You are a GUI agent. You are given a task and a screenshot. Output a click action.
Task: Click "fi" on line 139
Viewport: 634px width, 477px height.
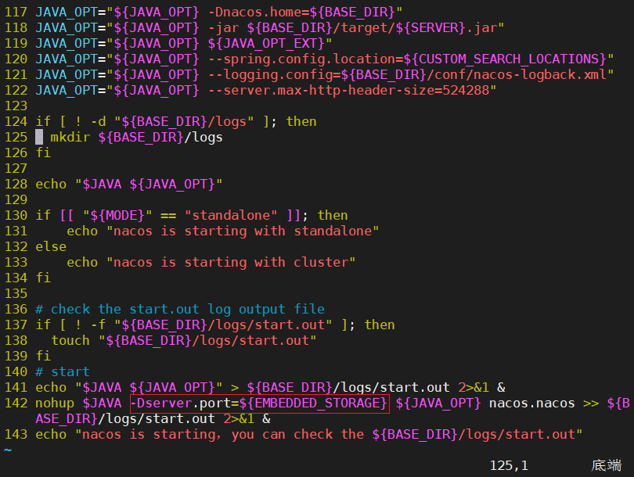pos(43,357)
